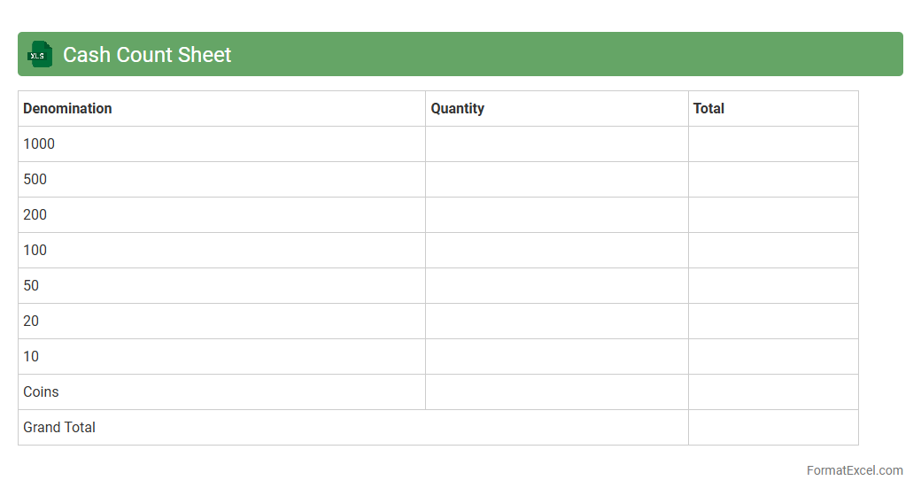Viewport: 921px width, 496px height.
Task: Select the Coins denomination label
Action: [41, 391]
